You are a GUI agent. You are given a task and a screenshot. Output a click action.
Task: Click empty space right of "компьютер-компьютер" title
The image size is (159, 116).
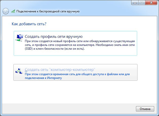[x=116, y=69]
